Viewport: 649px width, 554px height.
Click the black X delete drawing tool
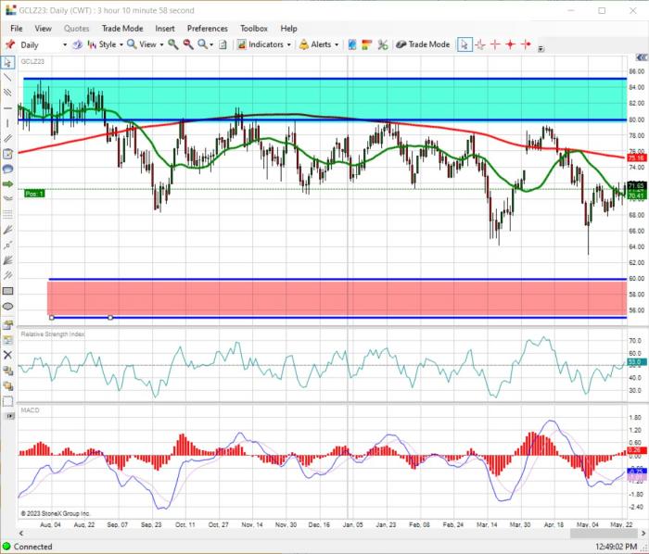click(x=7, y=355)
